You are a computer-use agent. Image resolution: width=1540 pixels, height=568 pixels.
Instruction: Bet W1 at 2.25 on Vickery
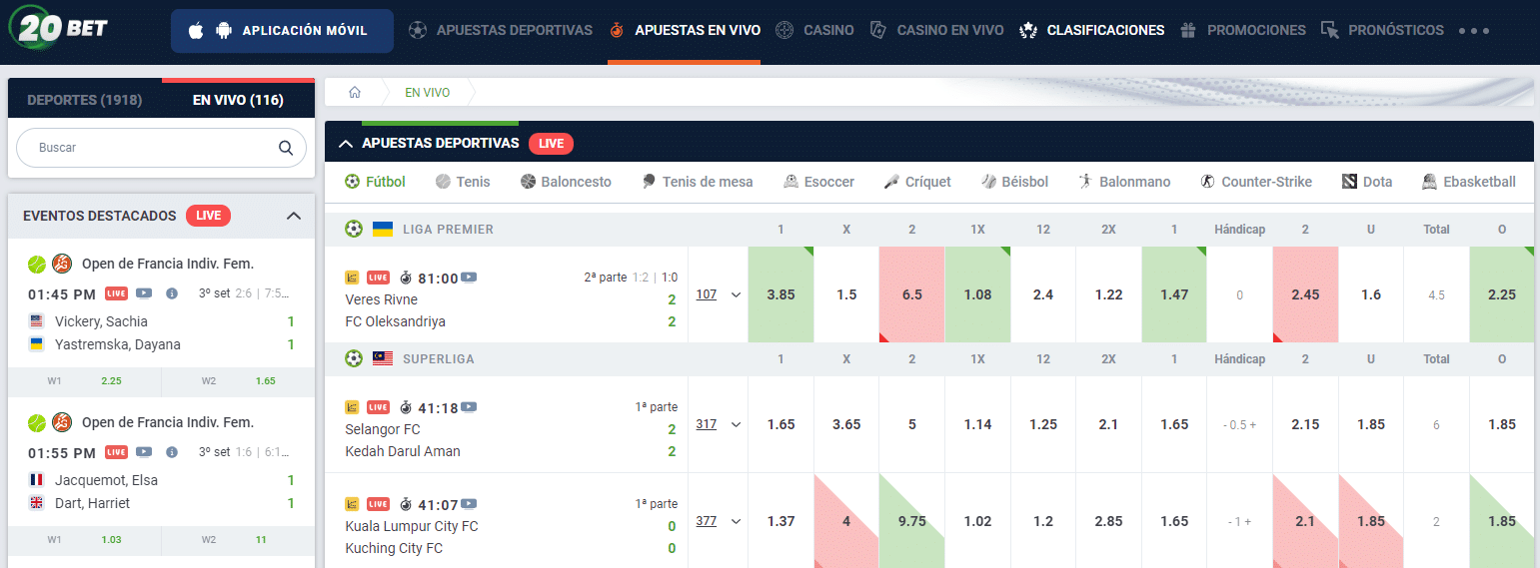84,381
